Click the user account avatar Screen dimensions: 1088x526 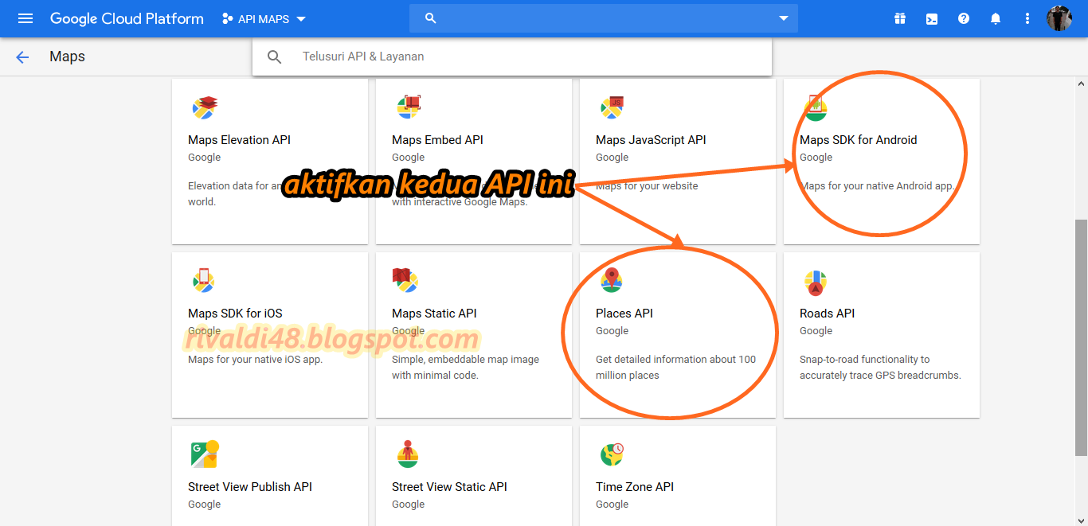click(x=1059, y=18)
